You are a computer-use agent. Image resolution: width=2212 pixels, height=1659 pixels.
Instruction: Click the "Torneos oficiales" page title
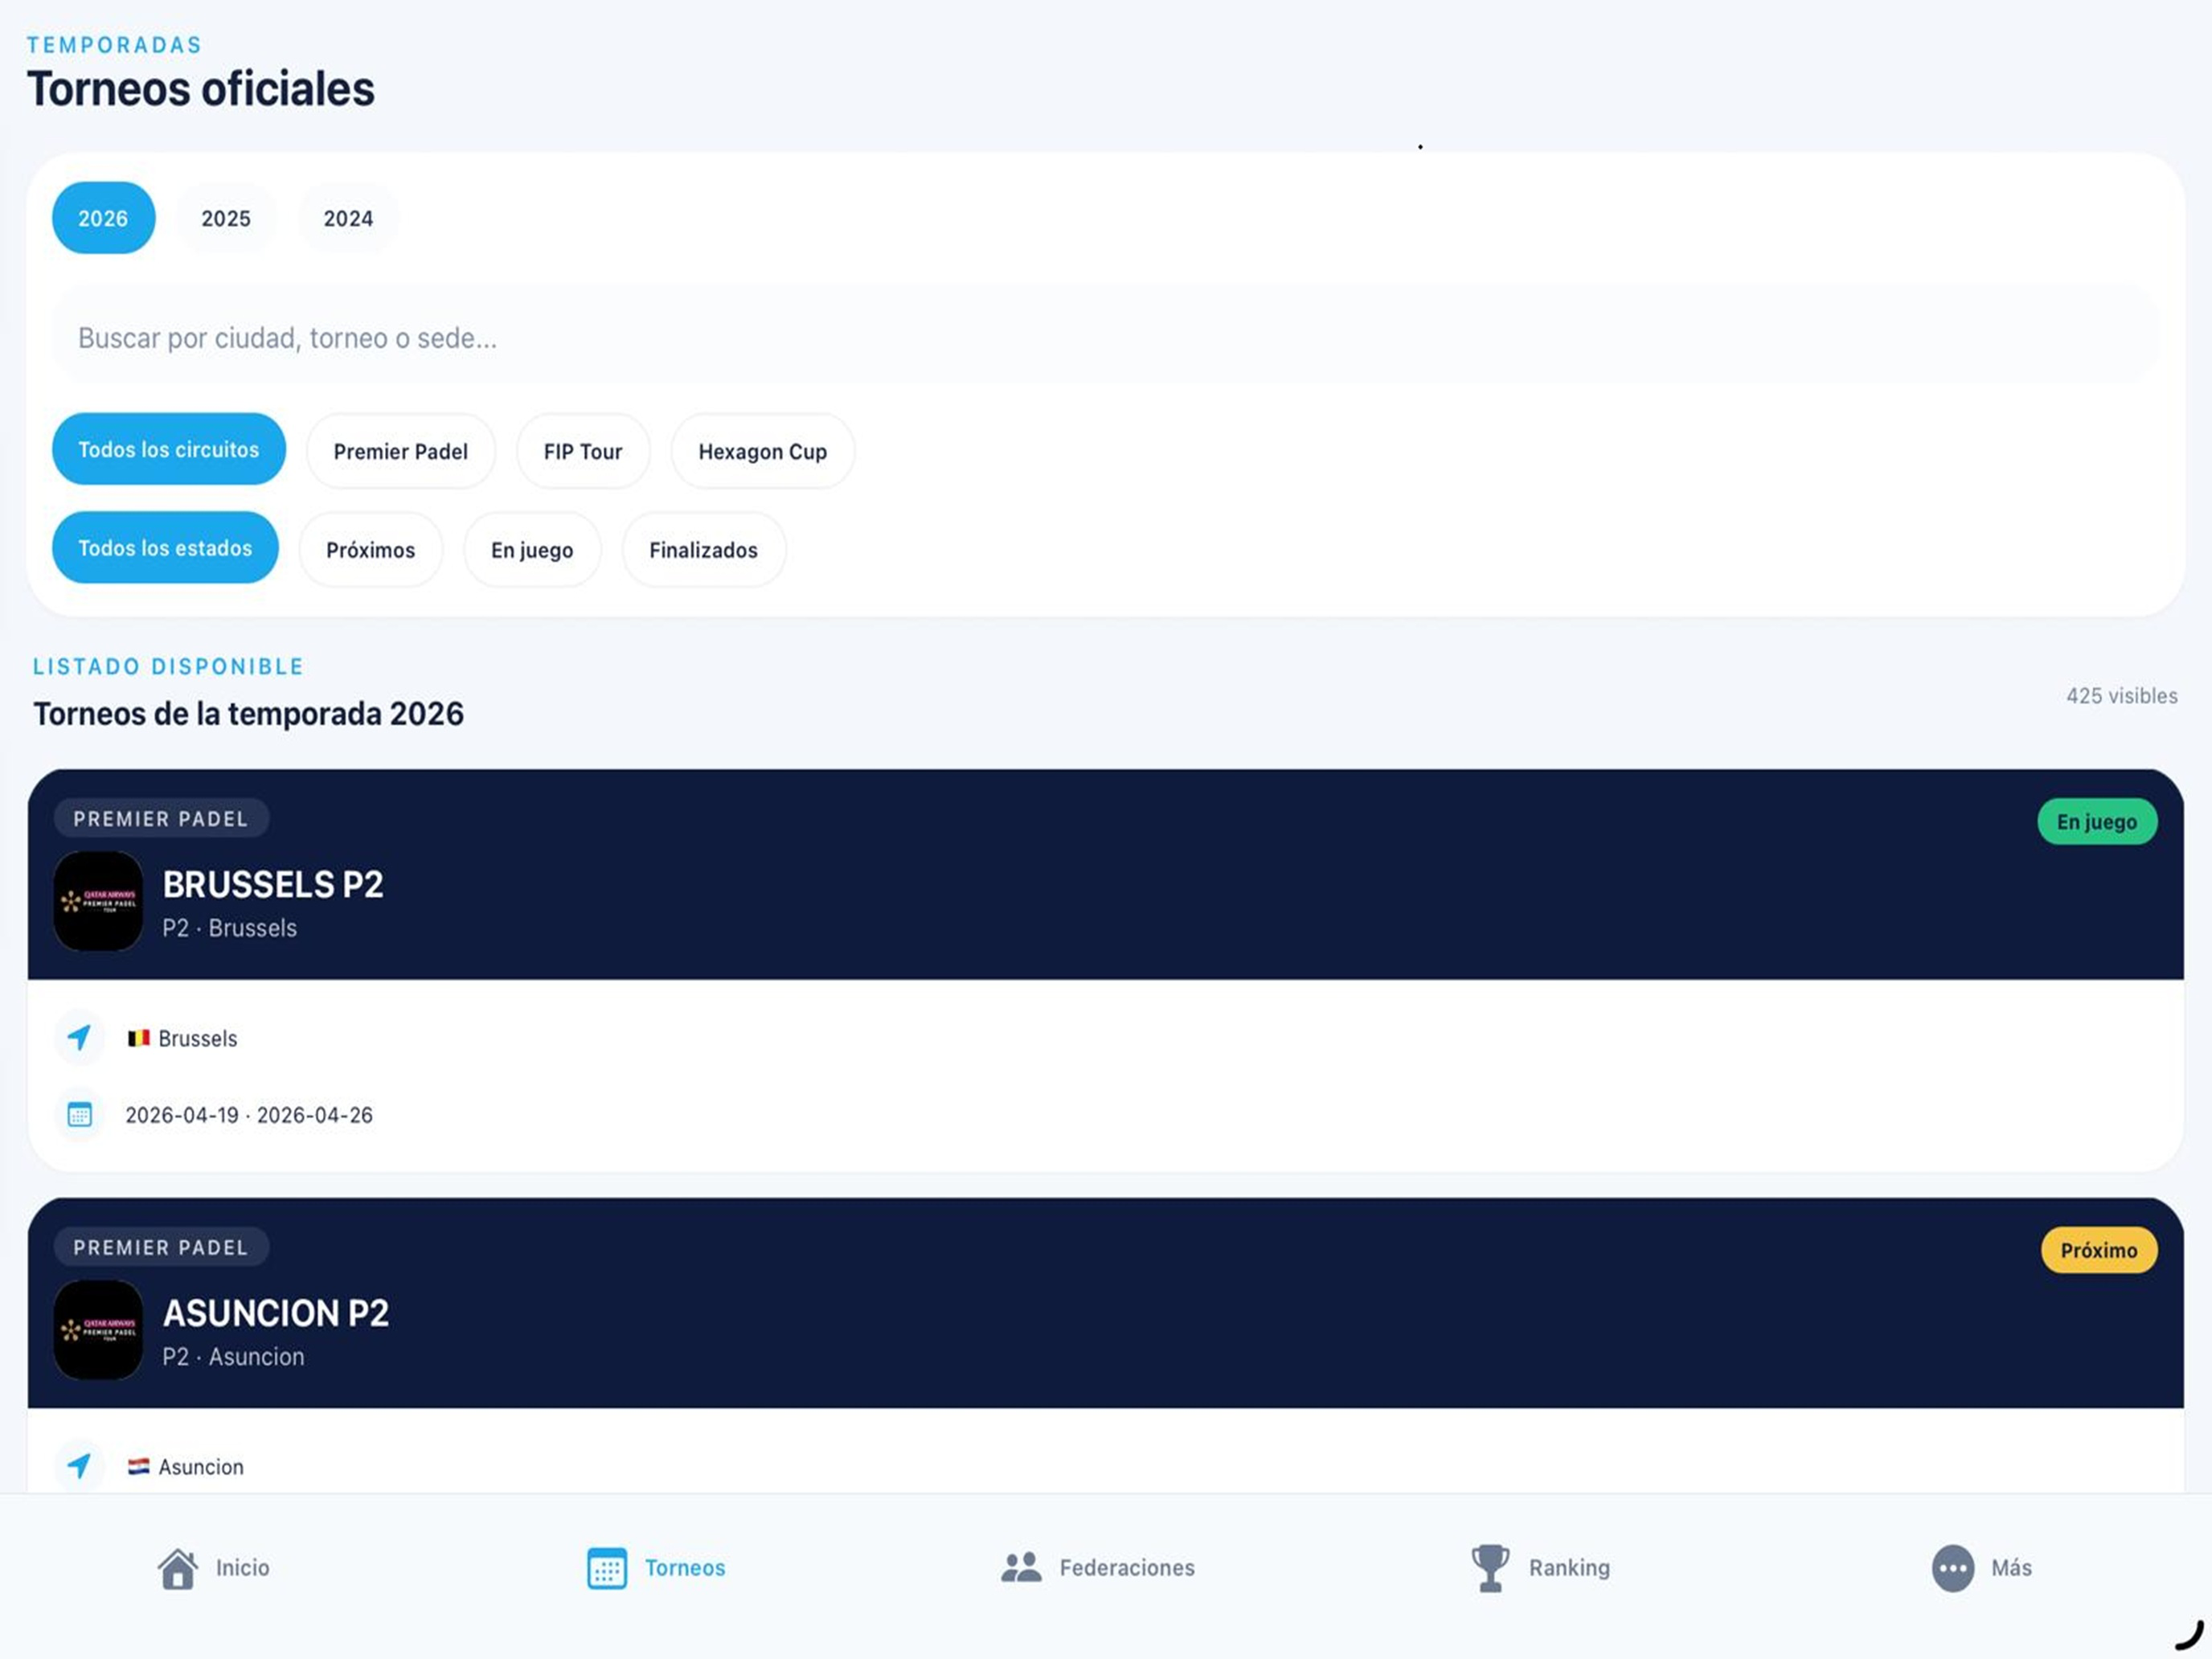click(x=201, y=89)
